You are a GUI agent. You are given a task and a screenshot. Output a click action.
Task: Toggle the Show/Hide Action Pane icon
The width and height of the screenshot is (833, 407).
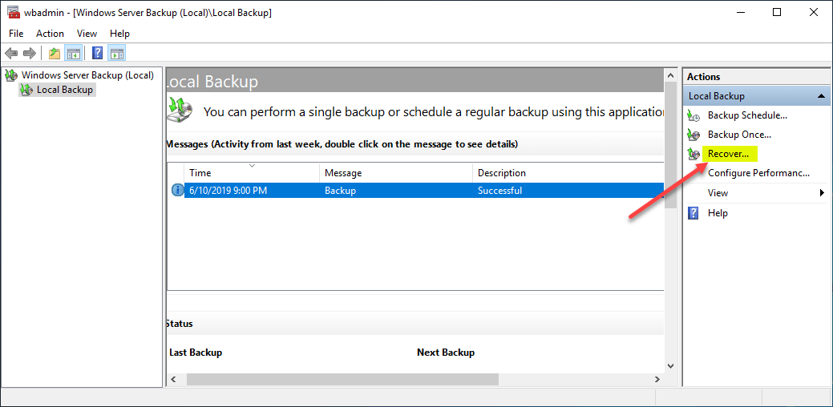(117, 53)
